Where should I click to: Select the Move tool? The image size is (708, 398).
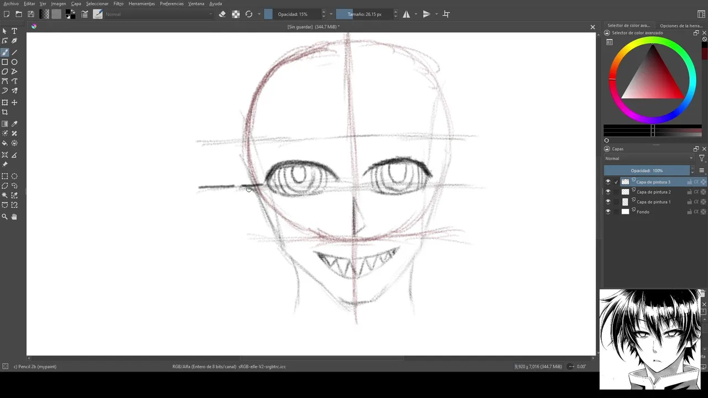(14, 103)
